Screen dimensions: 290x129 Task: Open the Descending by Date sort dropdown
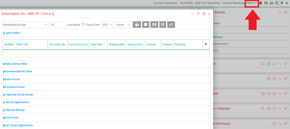(x=25, y=25)
